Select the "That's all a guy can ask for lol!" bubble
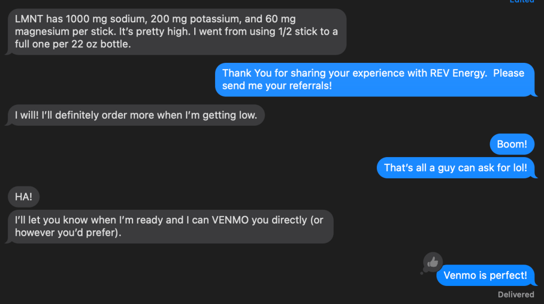This screenshot has height=304, width=544. click(455, 168)
